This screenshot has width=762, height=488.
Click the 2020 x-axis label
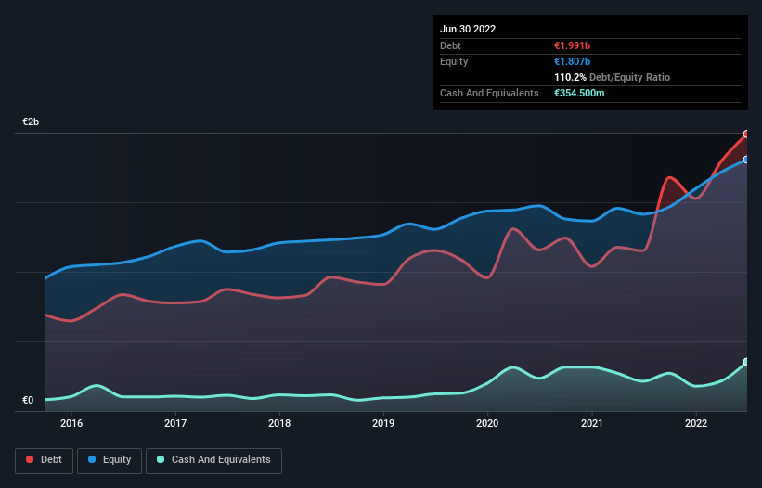(x=487, y=423)
